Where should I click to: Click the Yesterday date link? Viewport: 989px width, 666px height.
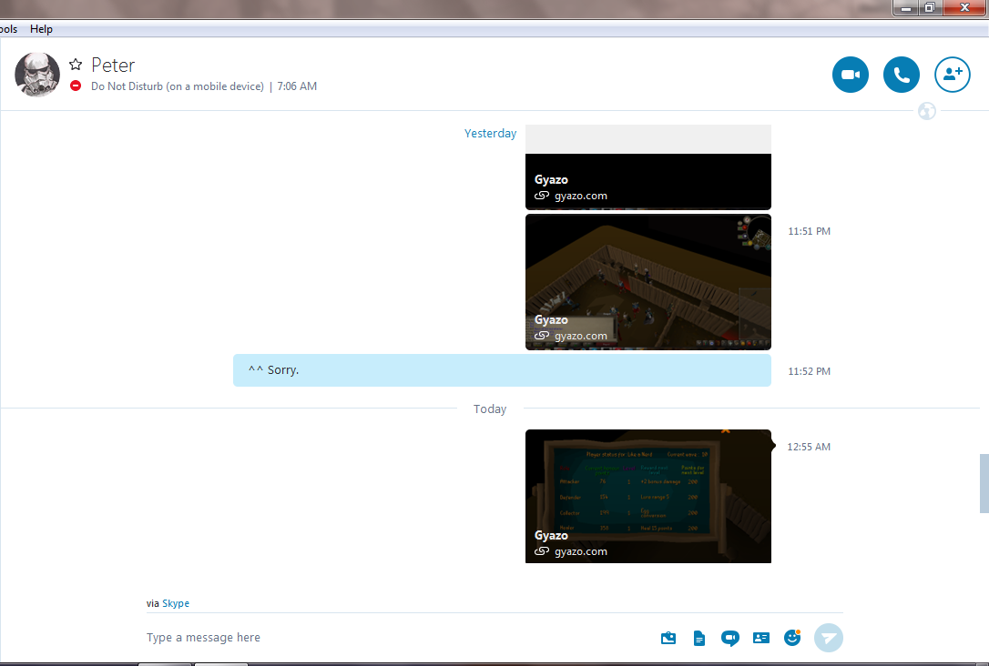[490, 134]
